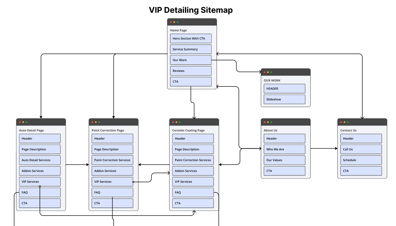Click the green dot on Paint Correction Page window

(99, 122)
